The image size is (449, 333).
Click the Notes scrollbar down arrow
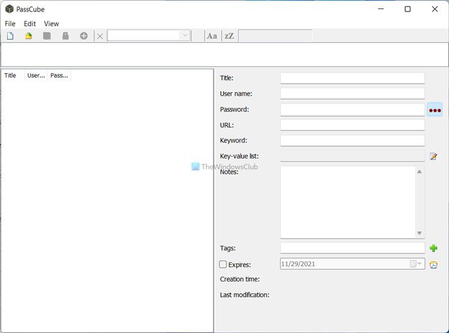coord(419,233)
